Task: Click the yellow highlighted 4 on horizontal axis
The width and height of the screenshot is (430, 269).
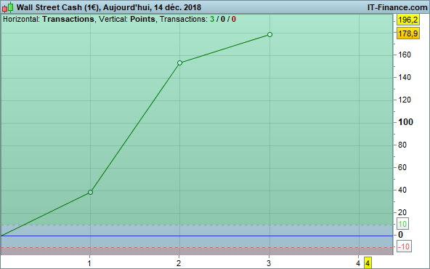Action: click(368, 263)
